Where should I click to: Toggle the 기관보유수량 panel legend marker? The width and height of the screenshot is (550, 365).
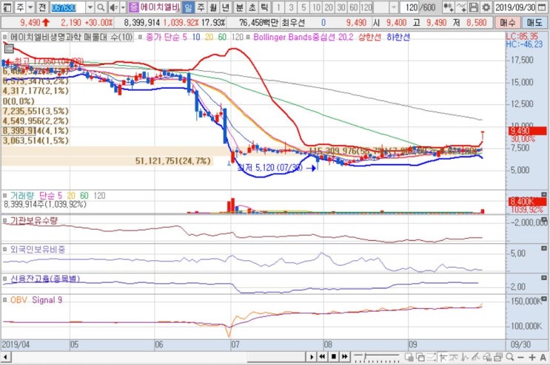coord(5,220)
